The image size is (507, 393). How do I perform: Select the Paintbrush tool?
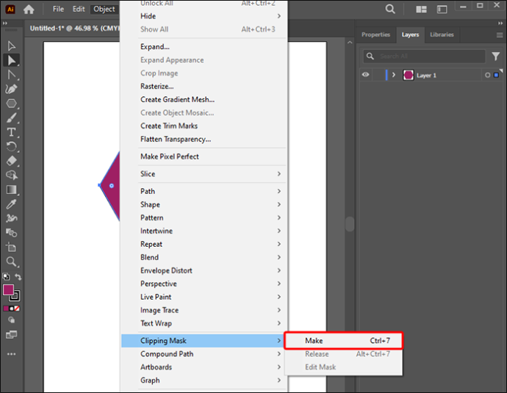point(11,118)
